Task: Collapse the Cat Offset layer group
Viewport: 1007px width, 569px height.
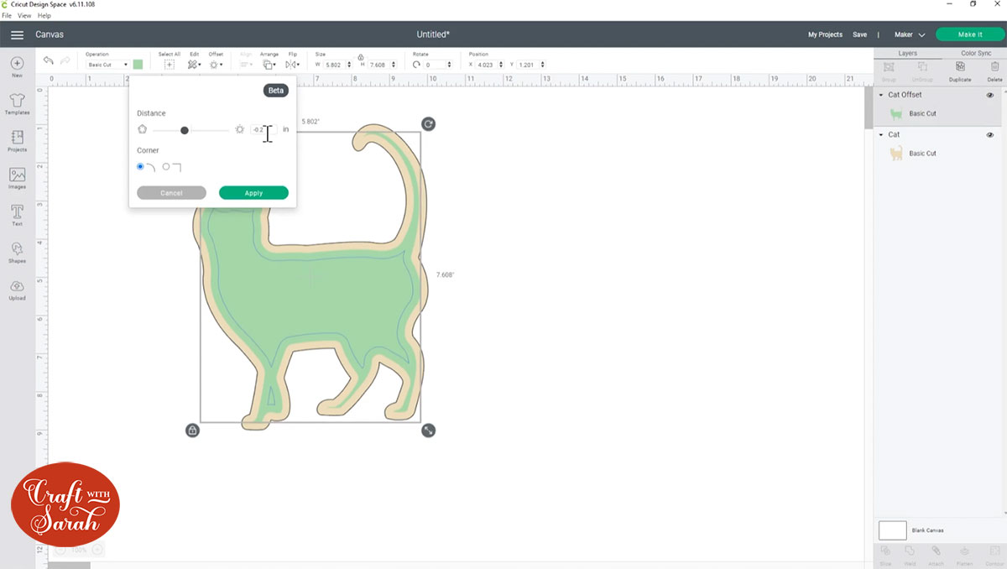Action: coord(880,95)
